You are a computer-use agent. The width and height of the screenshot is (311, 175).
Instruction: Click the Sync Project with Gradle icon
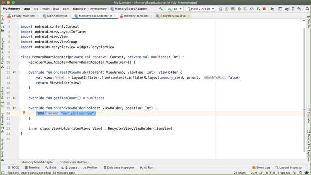point(287,9)
